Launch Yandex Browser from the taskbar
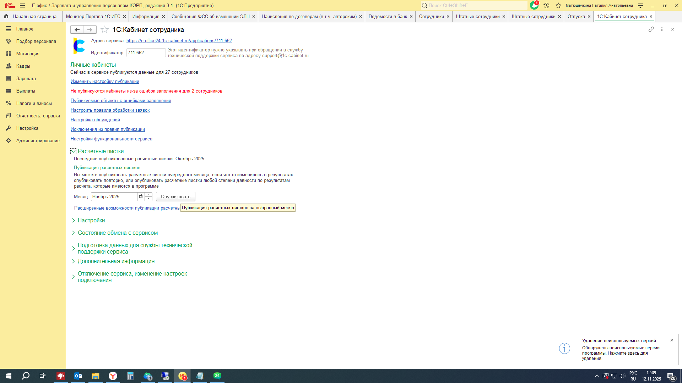 point(113,376)
